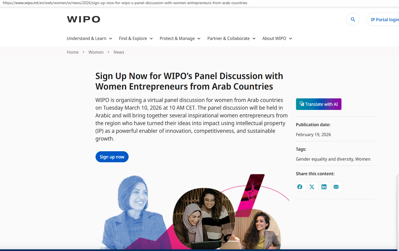Click the Women tag link
Screen dimensions: 399x251
(363, 159)
